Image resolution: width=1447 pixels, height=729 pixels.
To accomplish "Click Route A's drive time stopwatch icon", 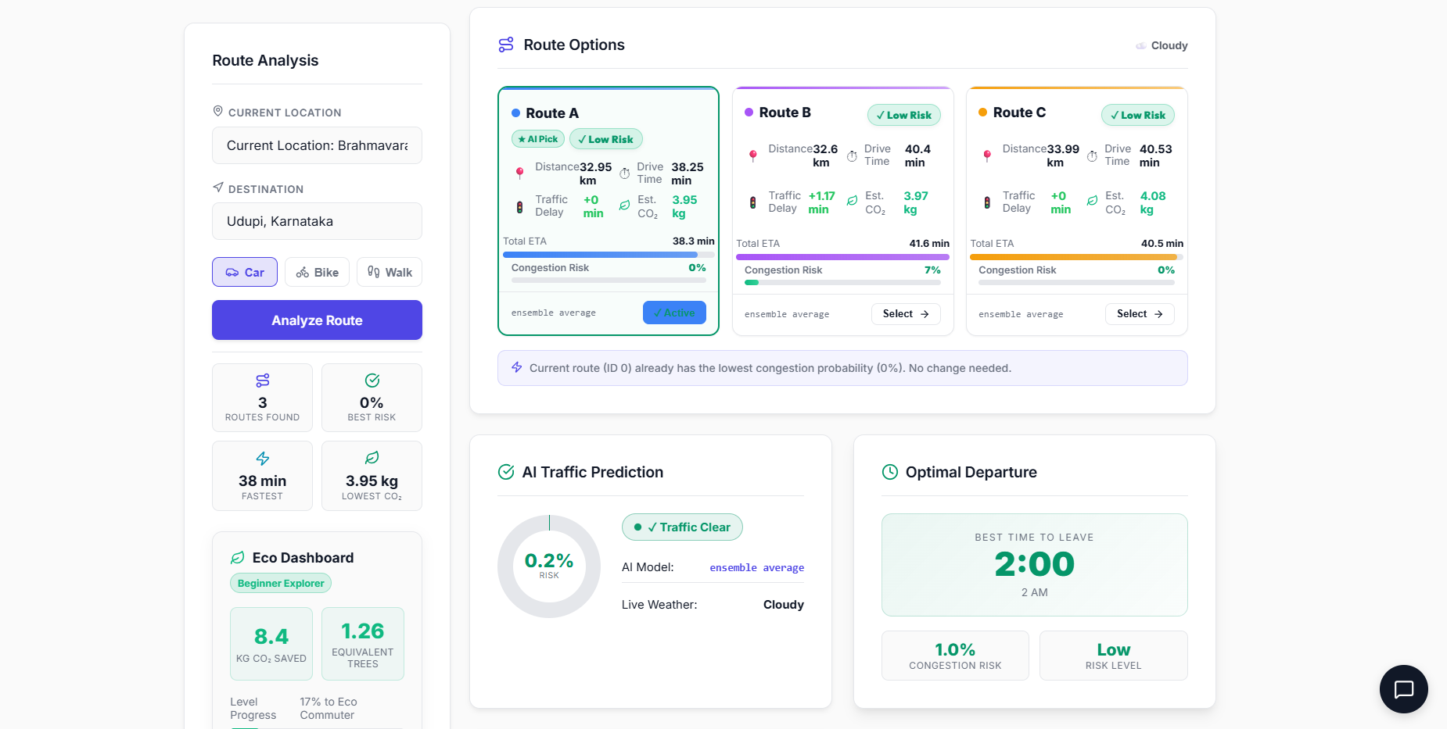I will point(625,173).
